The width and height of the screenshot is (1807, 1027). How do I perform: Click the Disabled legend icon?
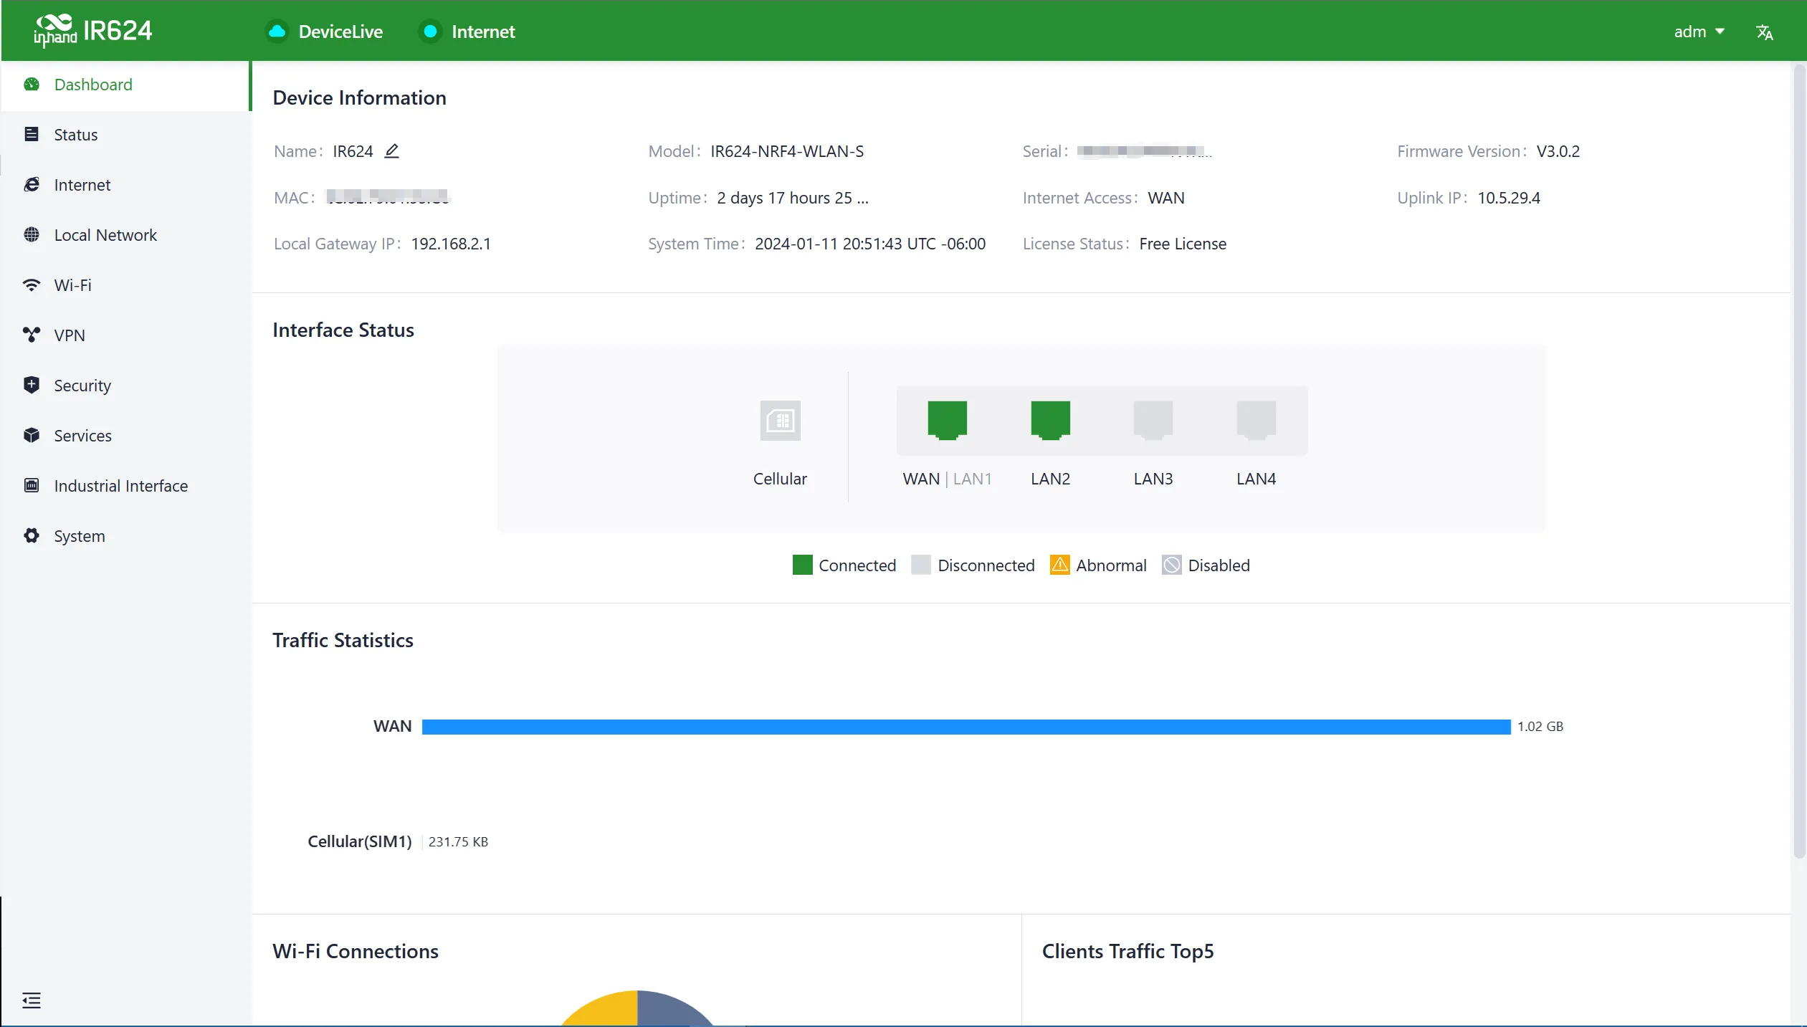click(1171, 565)
